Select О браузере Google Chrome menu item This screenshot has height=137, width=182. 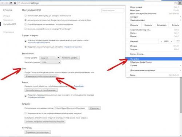(154, 62)
